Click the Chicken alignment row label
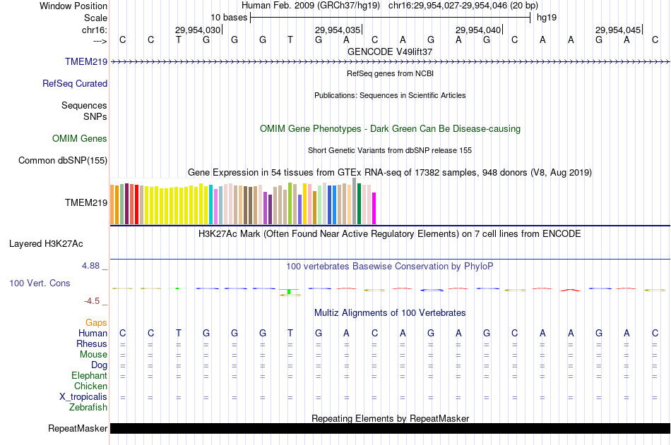This screenshot has width=671, height=445. click(x=90, y=386)
